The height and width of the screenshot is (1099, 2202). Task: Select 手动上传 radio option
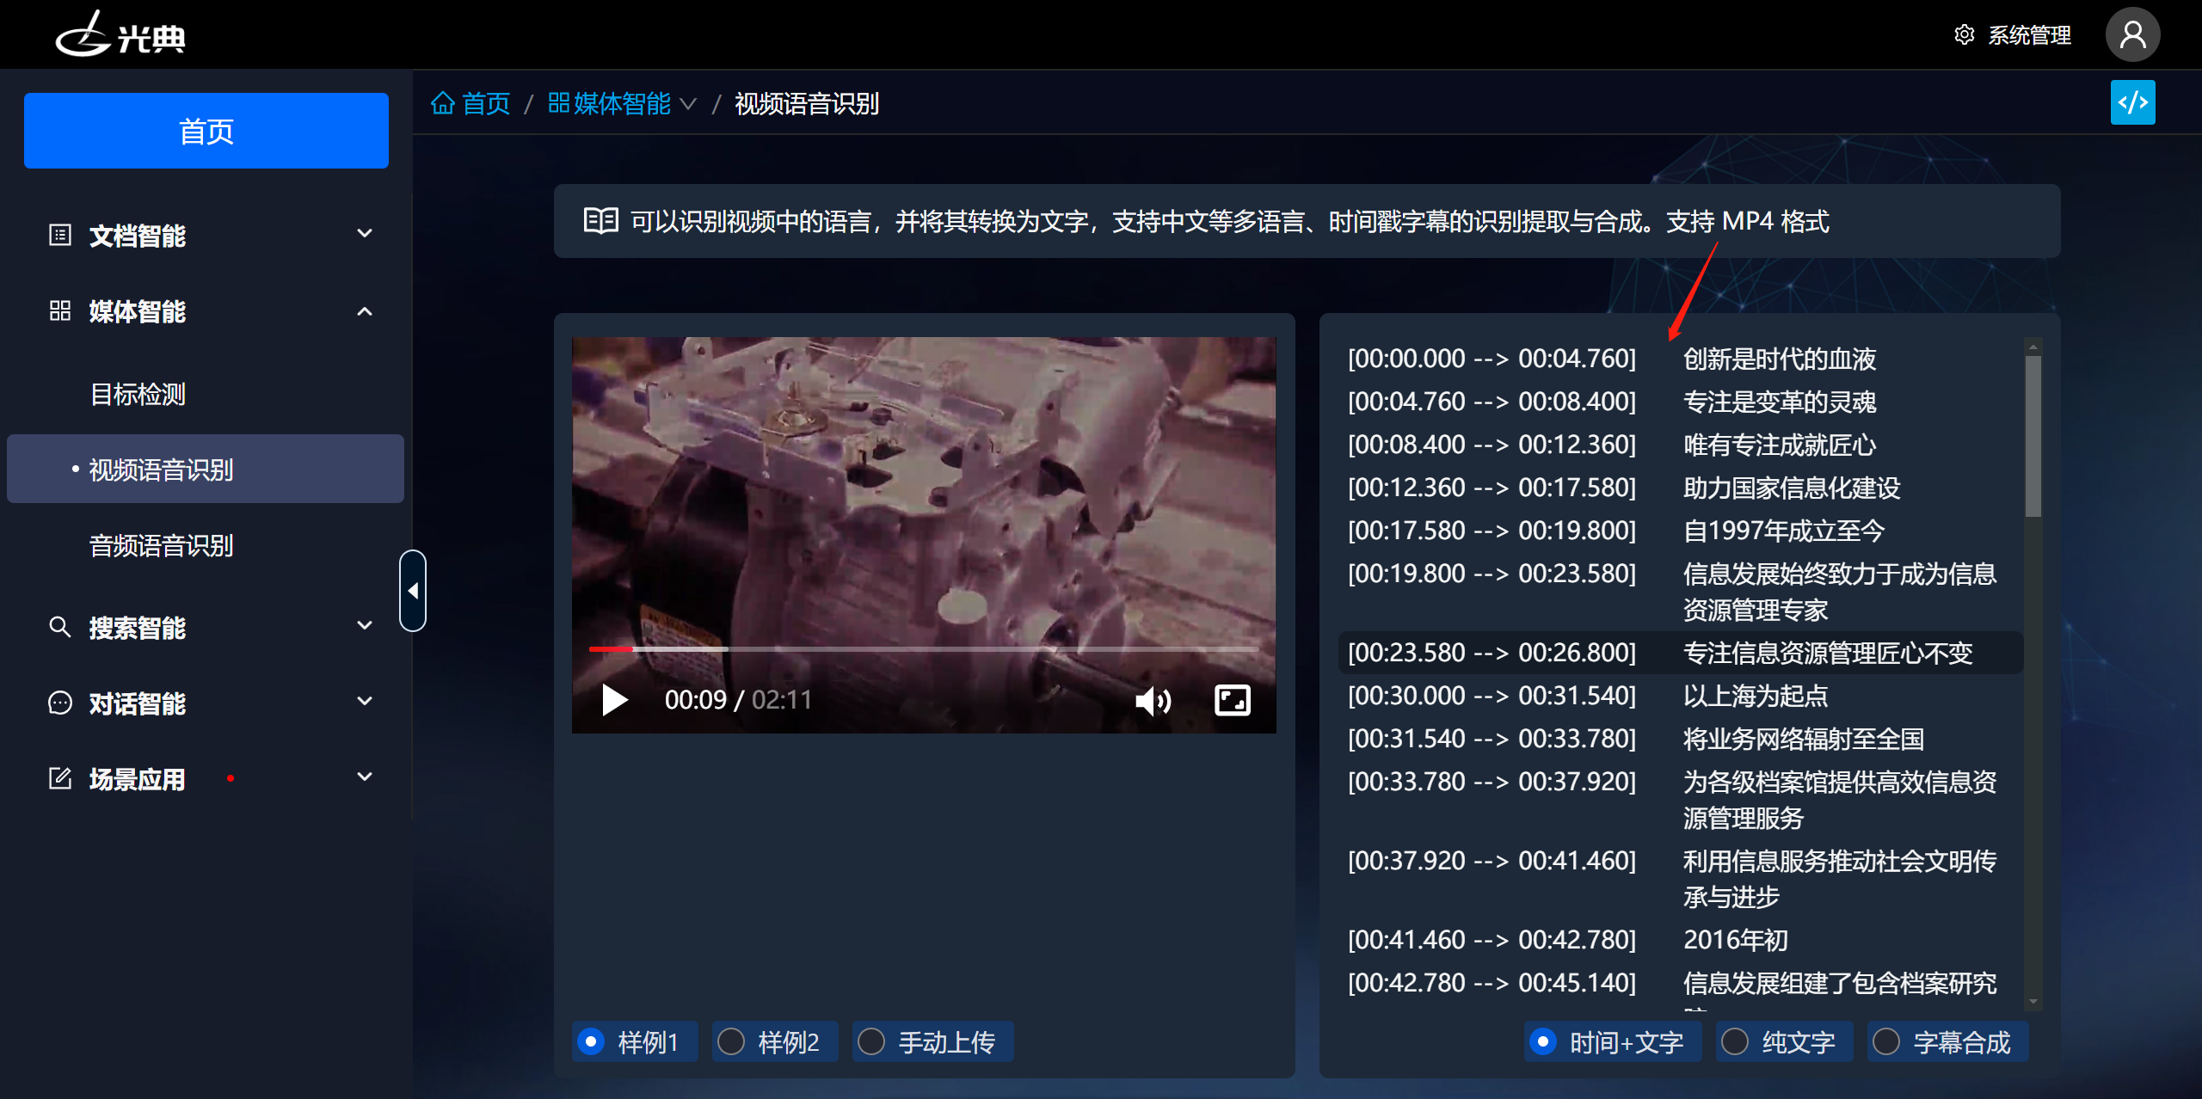tap(933, 1042)
